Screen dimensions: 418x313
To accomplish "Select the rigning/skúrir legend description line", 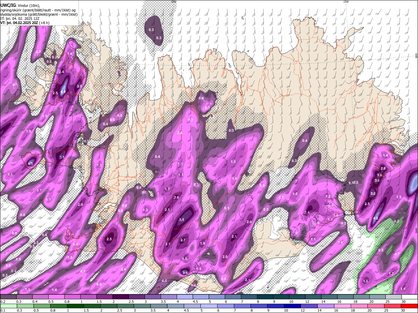I will [38, 10].
